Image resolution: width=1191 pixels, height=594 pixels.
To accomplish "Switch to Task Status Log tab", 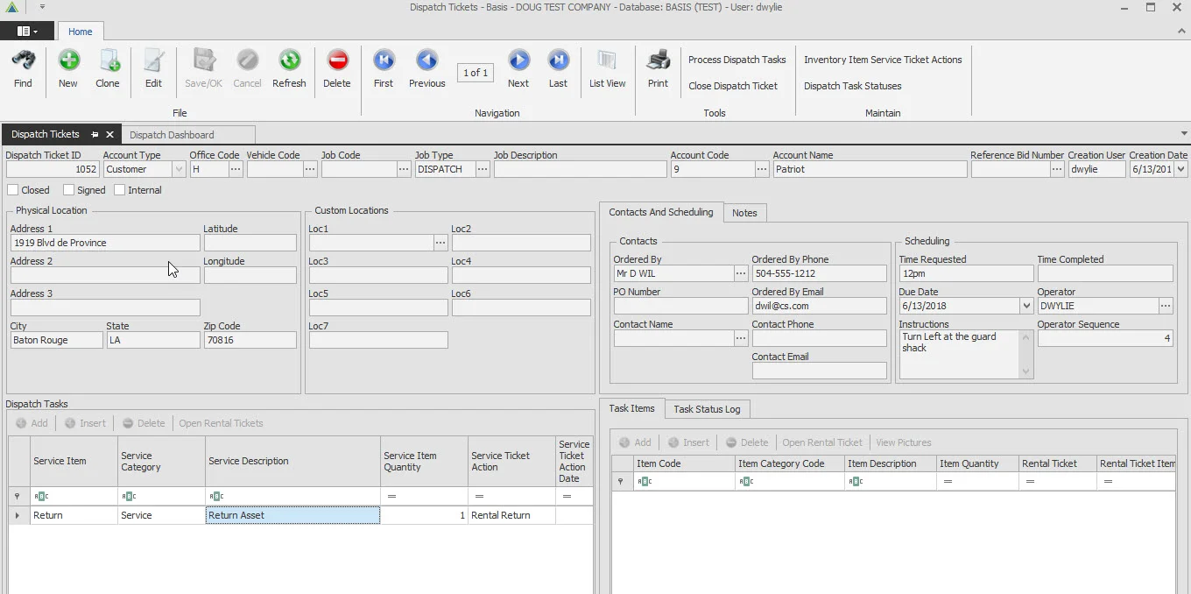I will [x=707, y=409].
